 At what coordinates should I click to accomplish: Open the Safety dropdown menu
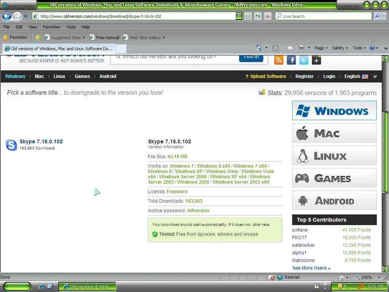click(340, 48)
